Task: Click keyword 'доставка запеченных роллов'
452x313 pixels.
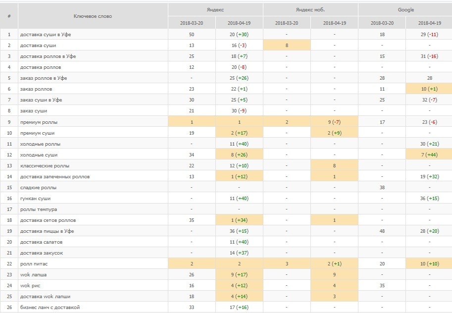Action: 54,176
